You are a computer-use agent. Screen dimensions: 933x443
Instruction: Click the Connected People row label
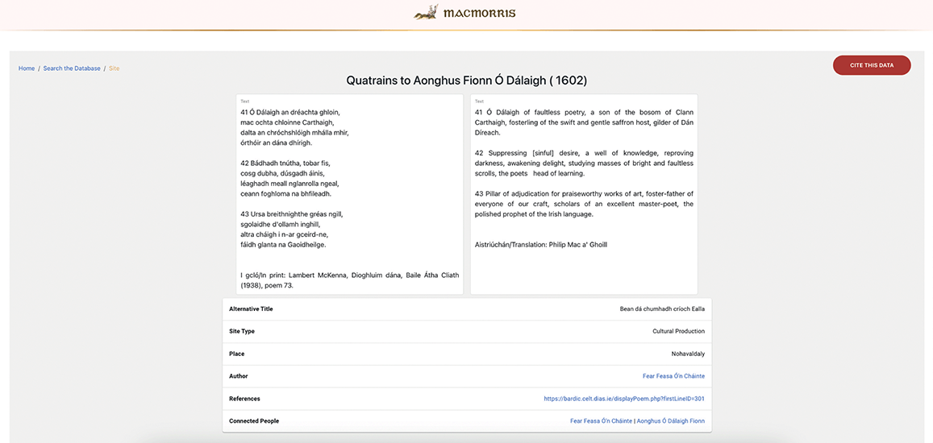tap(254, 421)
